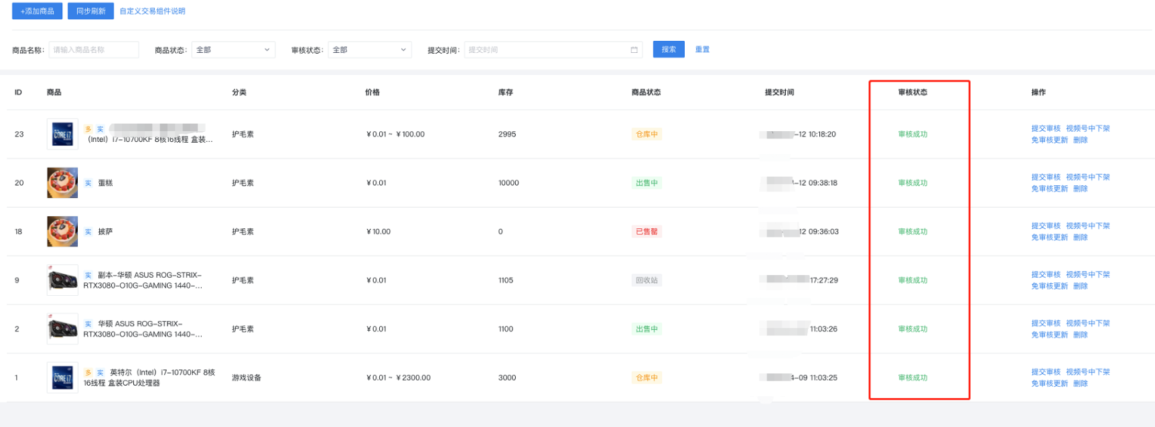
Task: Click the 重置 link
Action: click(x=702, y=50)
